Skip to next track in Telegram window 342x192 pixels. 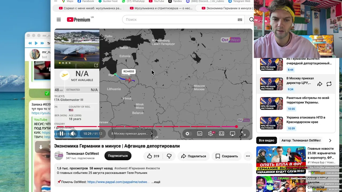(42, 43)
